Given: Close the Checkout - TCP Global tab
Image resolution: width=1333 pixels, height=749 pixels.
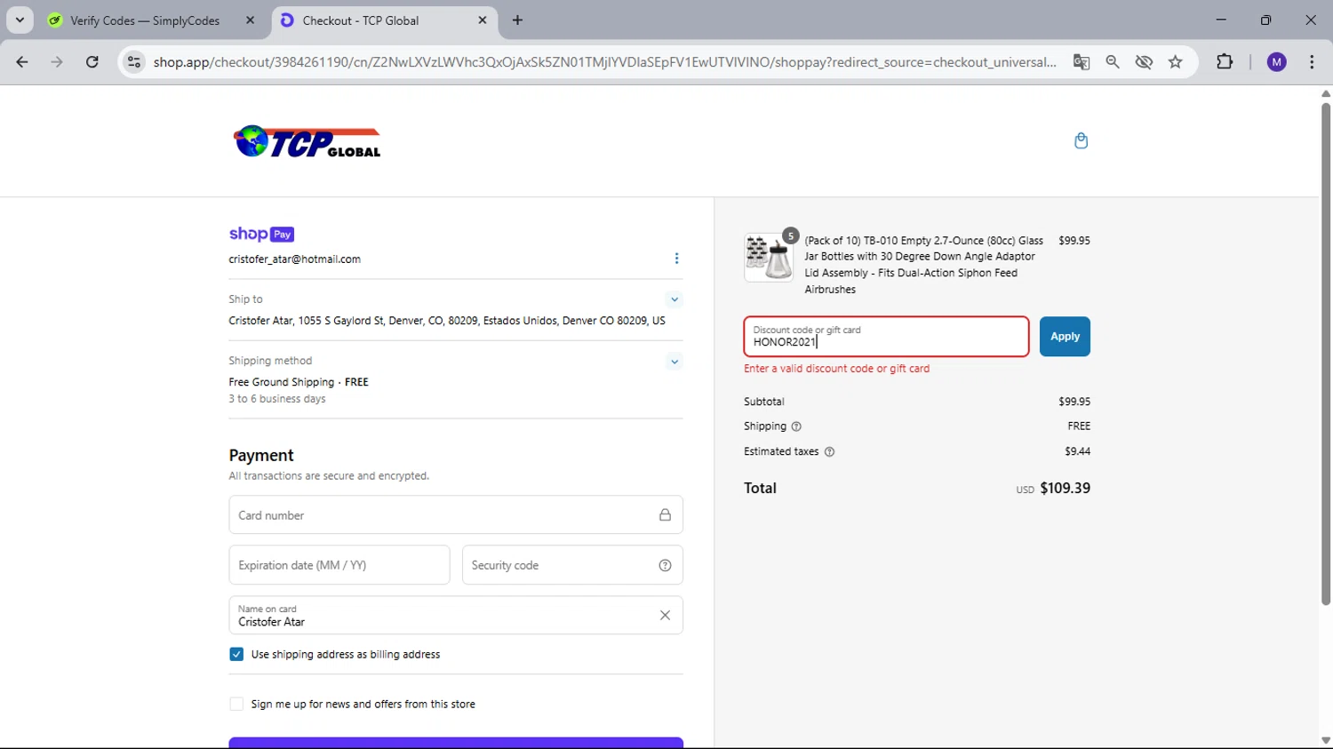Looking at the screenshot, I should tap(483, 20).
